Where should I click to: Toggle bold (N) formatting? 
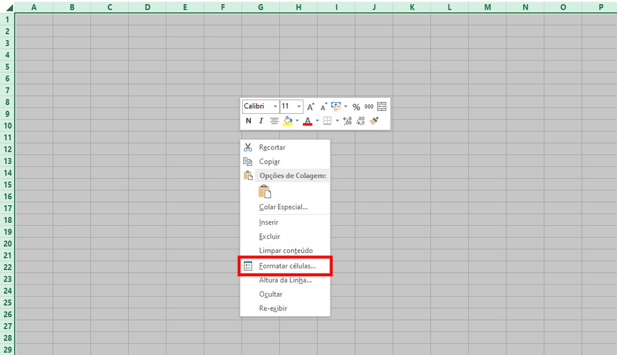coord(248,121)
